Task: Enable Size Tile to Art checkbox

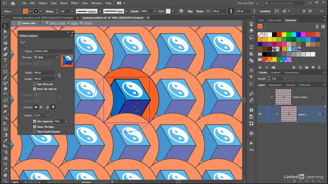Action: click(x=35, y=84)
